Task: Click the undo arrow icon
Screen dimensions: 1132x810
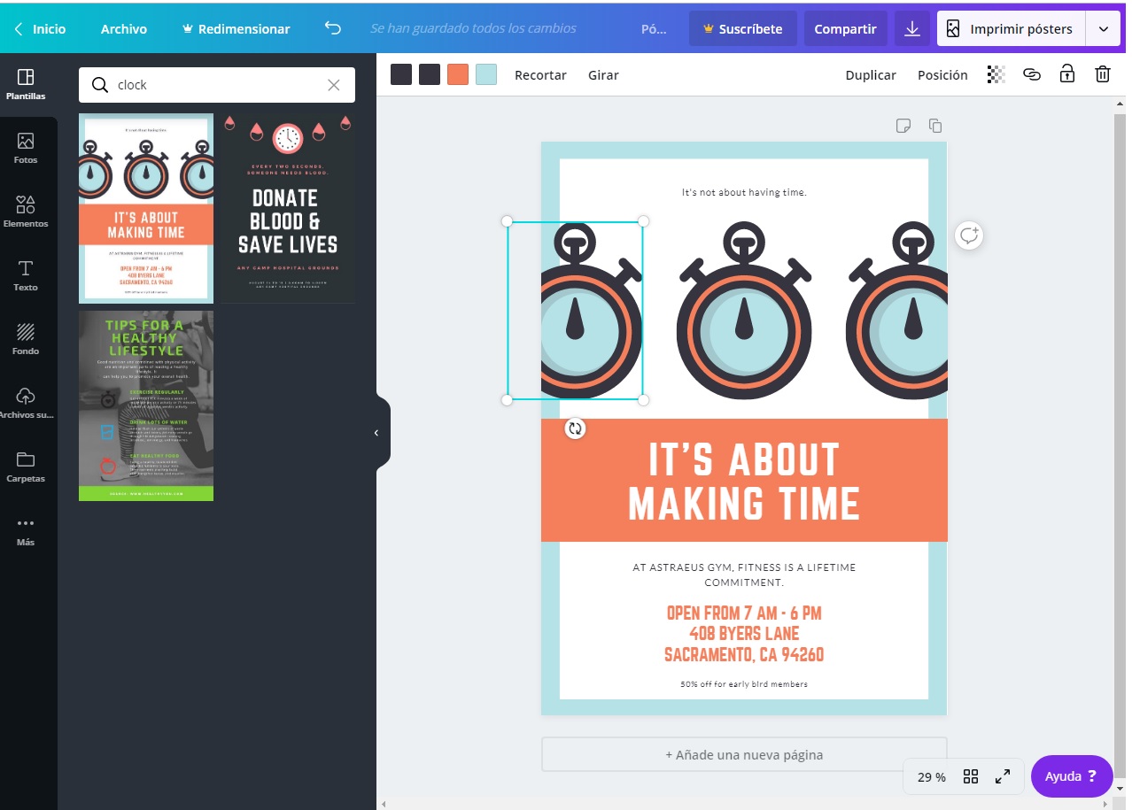Action: 333,28
